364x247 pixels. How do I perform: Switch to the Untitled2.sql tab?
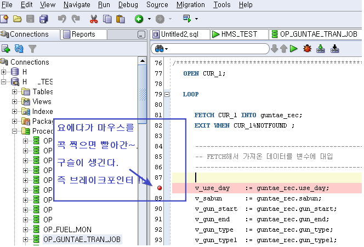(x=177, y=34)
